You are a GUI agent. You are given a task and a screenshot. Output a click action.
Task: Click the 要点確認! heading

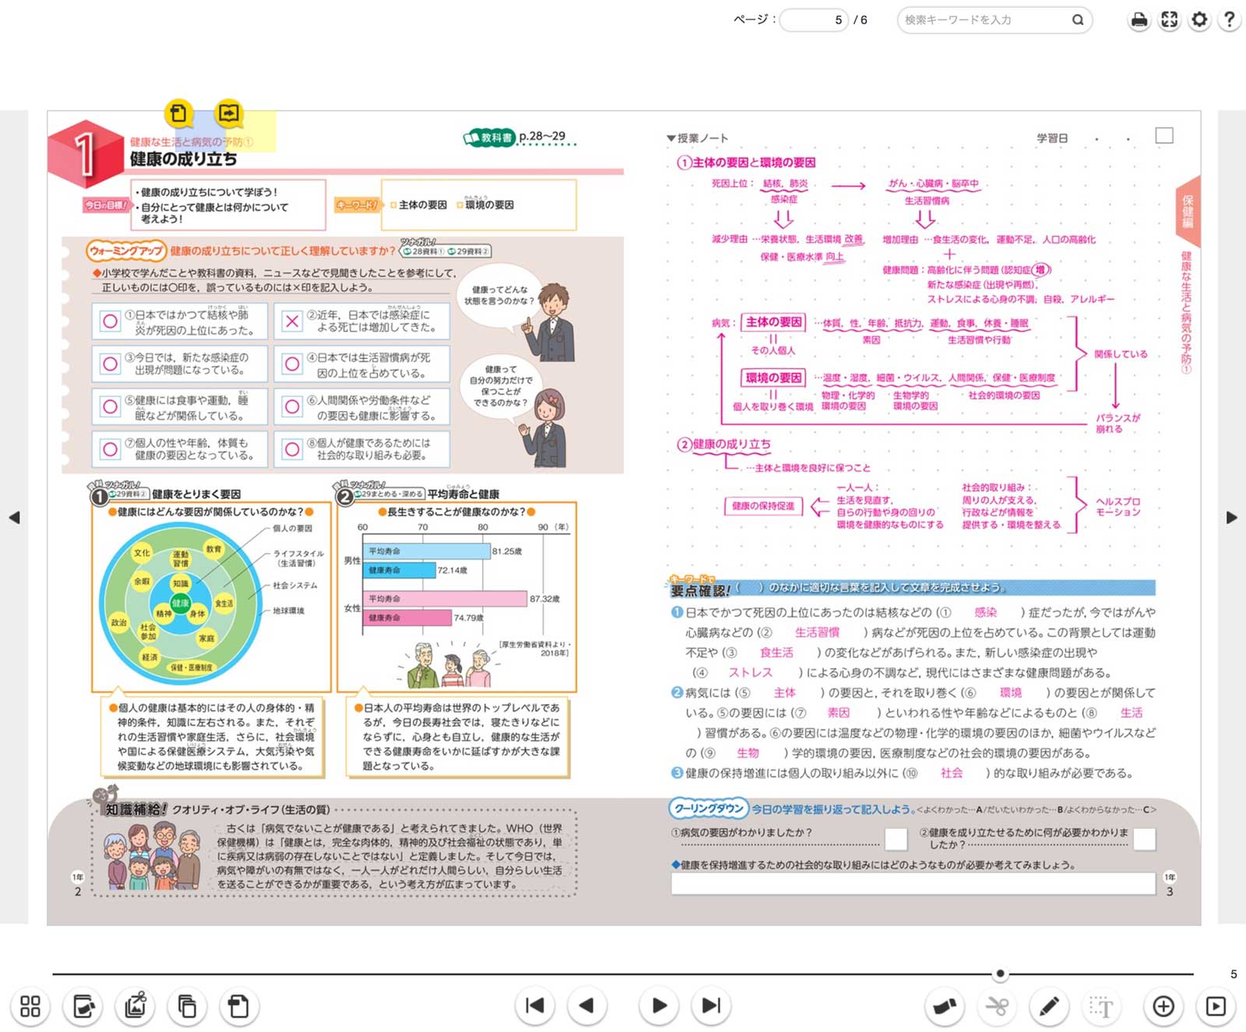pyautogui.click(x=701, y=591)
